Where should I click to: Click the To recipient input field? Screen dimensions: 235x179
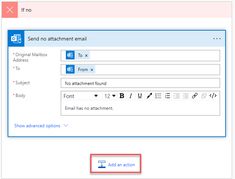tap(140, 70)
